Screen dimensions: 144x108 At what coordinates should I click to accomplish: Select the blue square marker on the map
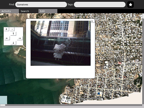[99, 94]
